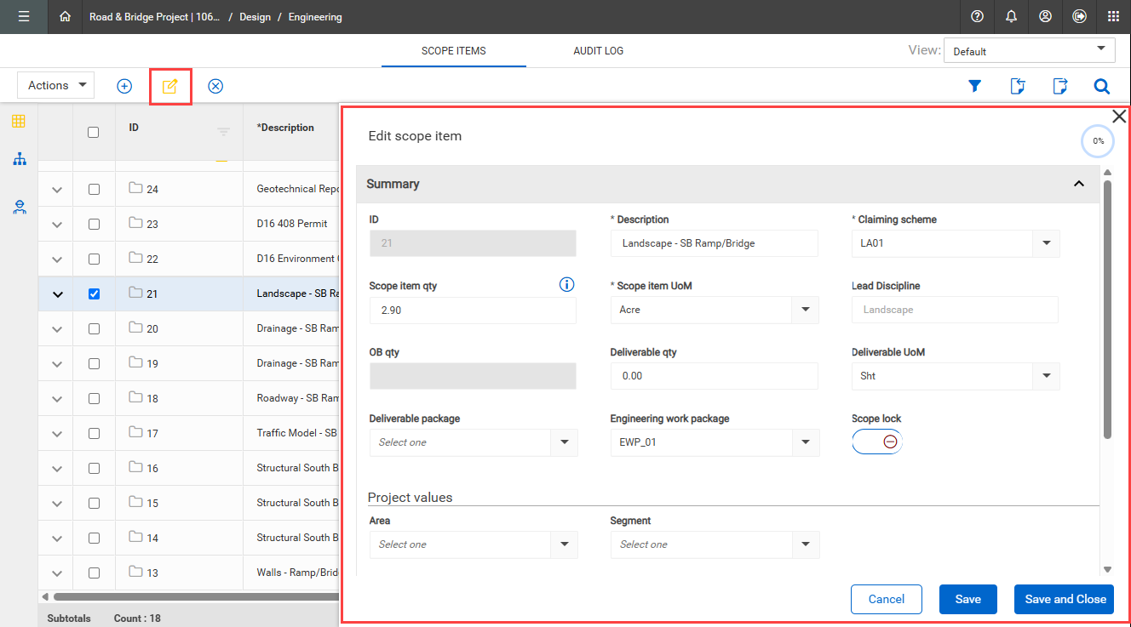This screenshot has height=627, width=1131.
Task: Open the Claiming scheme LA01 dropdown
Action: (x=956, y=243)
